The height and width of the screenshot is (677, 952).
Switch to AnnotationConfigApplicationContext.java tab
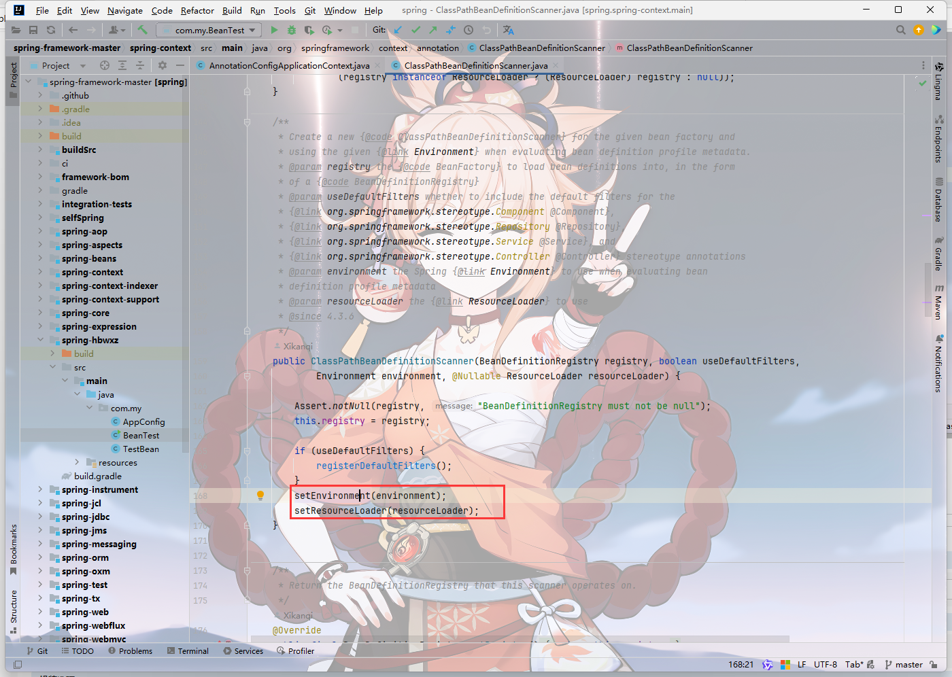coord(288,65)
